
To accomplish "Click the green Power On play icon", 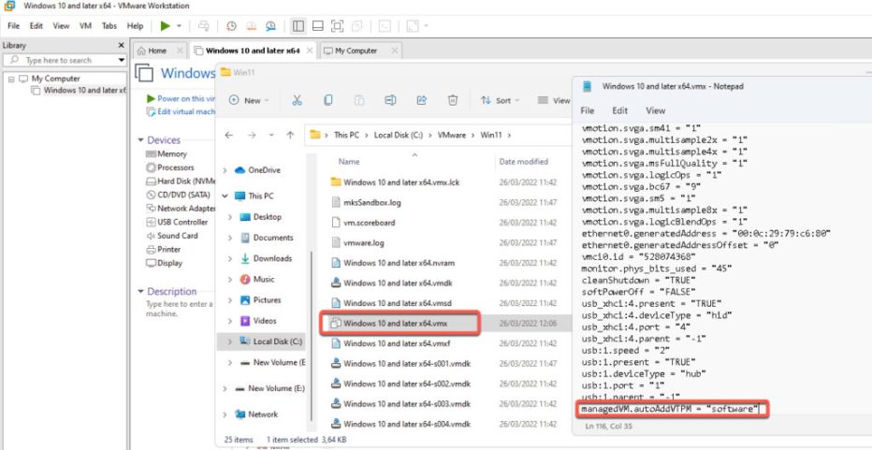I will tap(166, 25).
